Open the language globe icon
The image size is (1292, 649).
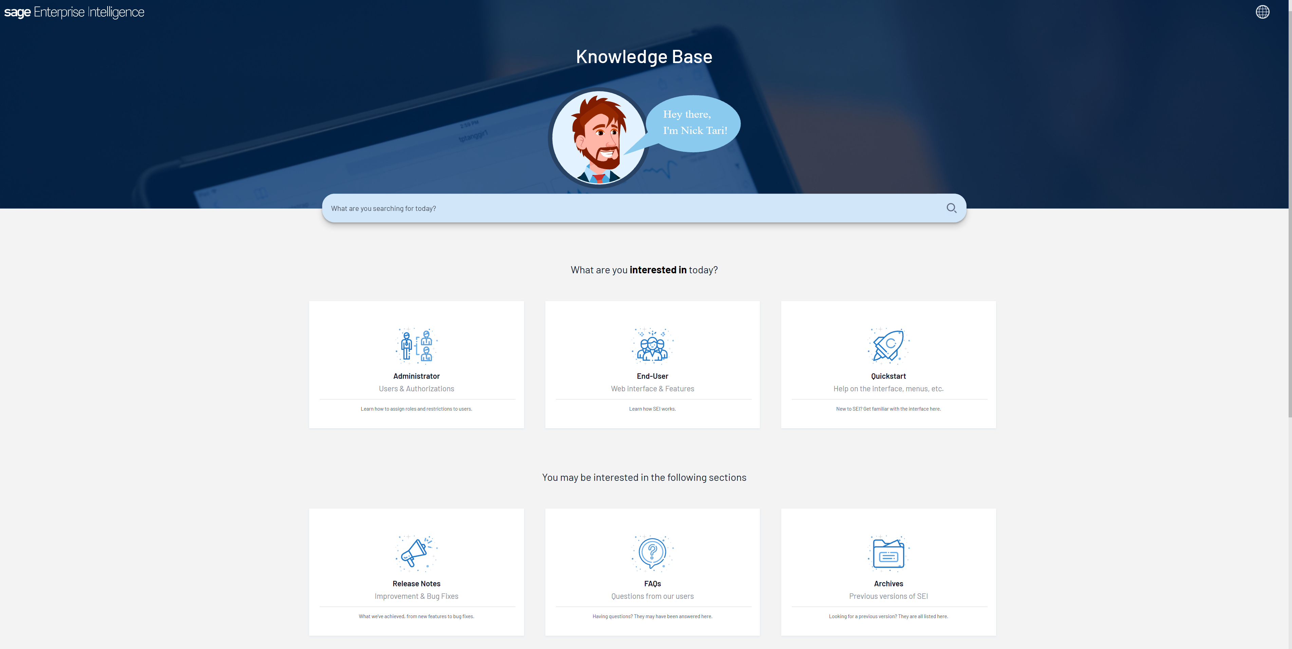1262,12
